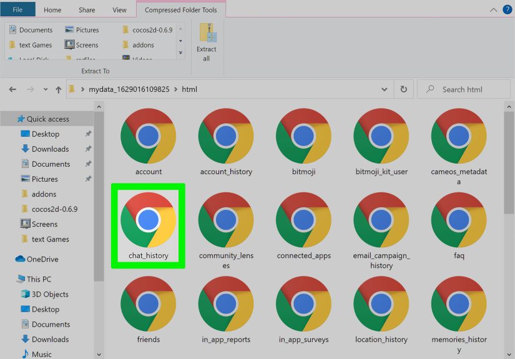
Task: Refresh the current folder view
Action: coord(404,89)
